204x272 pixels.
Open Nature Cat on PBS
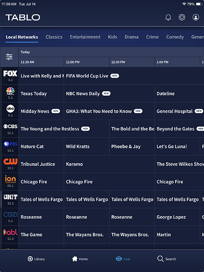pyautogui.click(x=41, y=146)
